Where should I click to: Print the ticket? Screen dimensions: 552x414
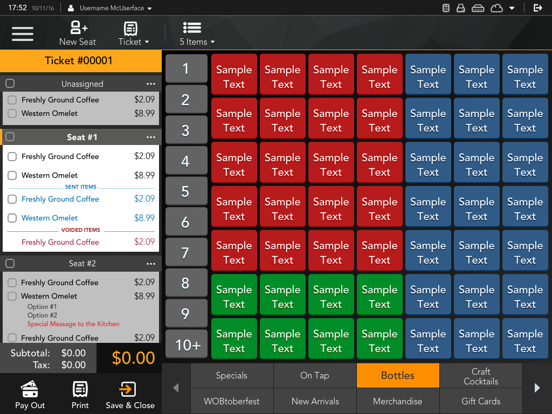(x=80, y=395)
